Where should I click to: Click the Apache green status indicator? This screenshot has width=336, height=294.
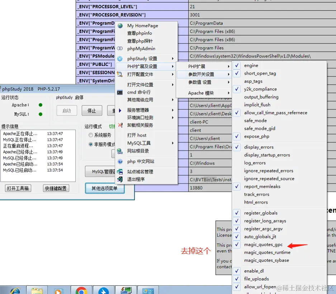pyautogui.click(x=41, y=105)
